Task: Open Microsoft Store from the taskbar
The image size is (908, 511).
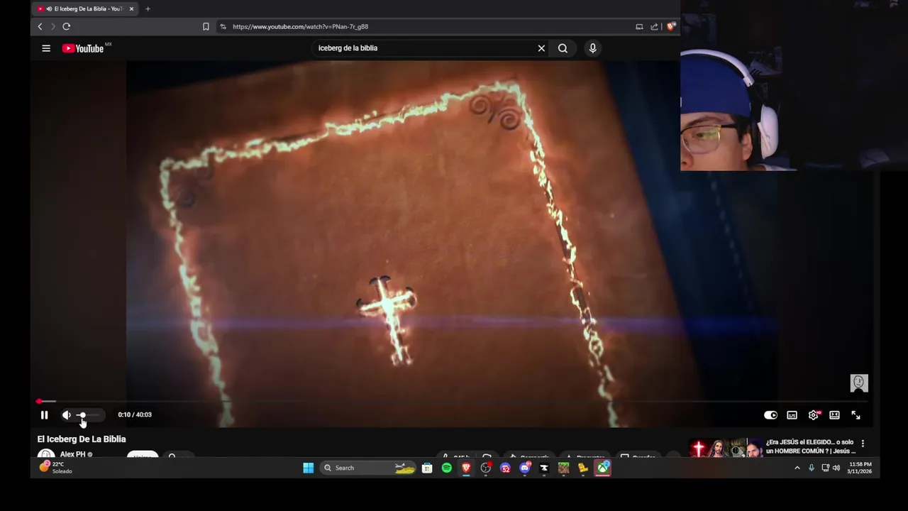Action: click(x=427, y=468)
